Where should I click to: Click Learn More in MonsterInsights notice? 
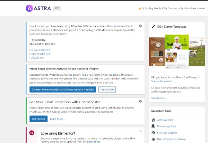click(107, 89)
